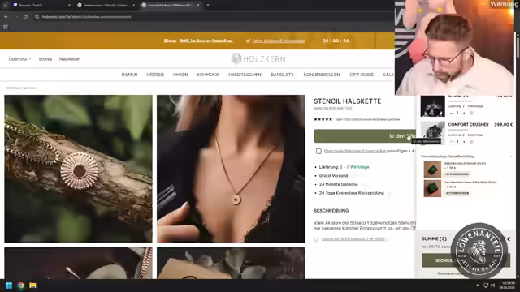
Task: Open the Neuheiten link
Action: [x=70, y=59]
